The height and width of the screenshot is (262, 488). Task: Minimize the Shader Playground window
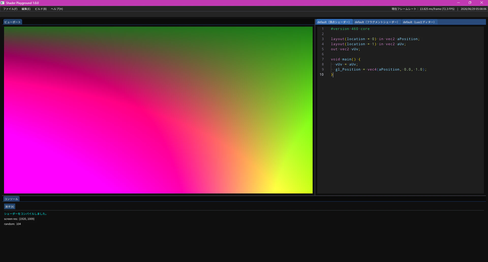(459, 3)
